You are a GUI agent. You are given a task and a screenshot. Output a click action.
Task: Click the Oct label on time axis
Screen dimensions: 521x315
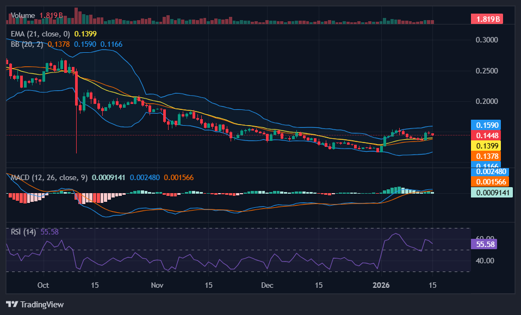click(44, 285)
